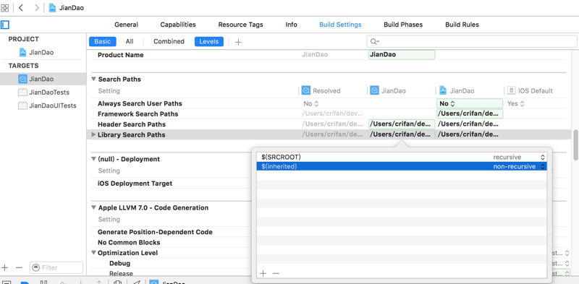Click the add build setting plus icon

point(238,42)
